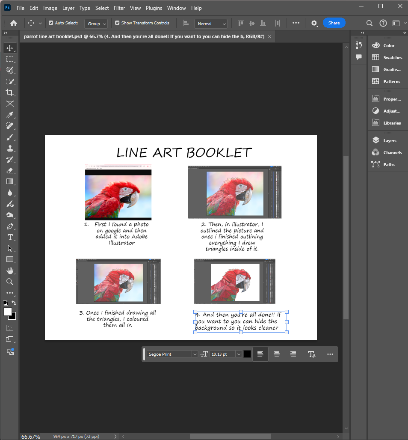
Task: Select the Pen tool
Action: click(10, 226)
